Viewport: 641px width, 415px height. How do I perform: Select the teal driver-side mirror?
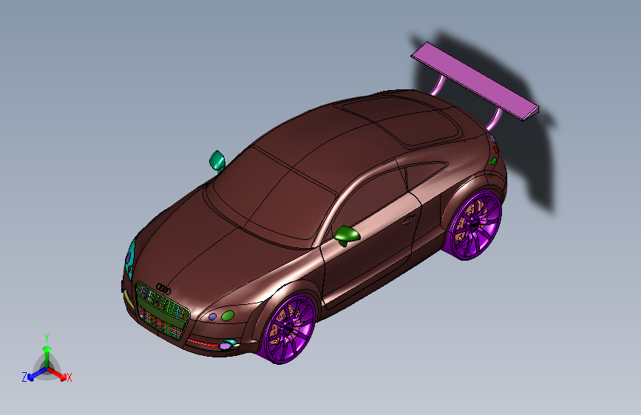pyautogui.click(x=217, y=160)
